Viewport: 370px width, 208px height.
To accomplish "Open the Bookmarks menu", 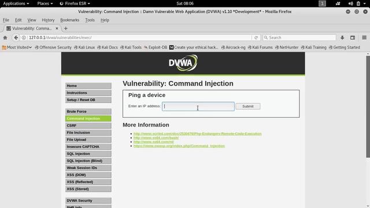I will point(69,20).
